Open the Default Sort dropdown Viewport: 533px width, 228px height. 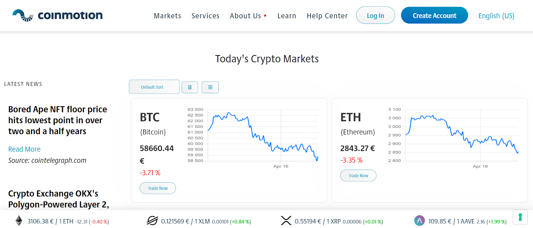pos(154,87)
